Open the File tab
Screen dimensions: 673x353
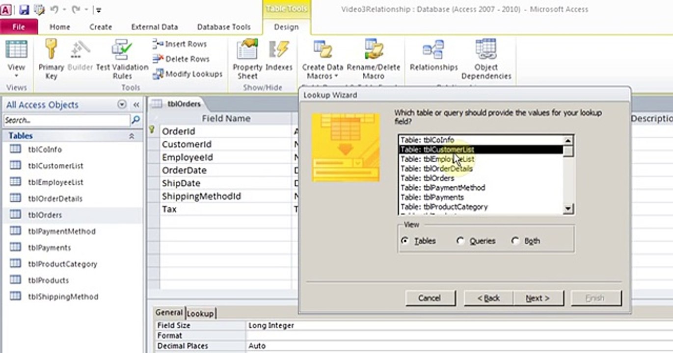click(18, 27)
